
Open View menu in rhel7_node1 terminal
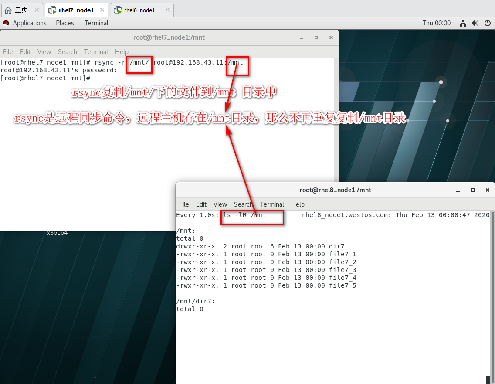[44, 52]
